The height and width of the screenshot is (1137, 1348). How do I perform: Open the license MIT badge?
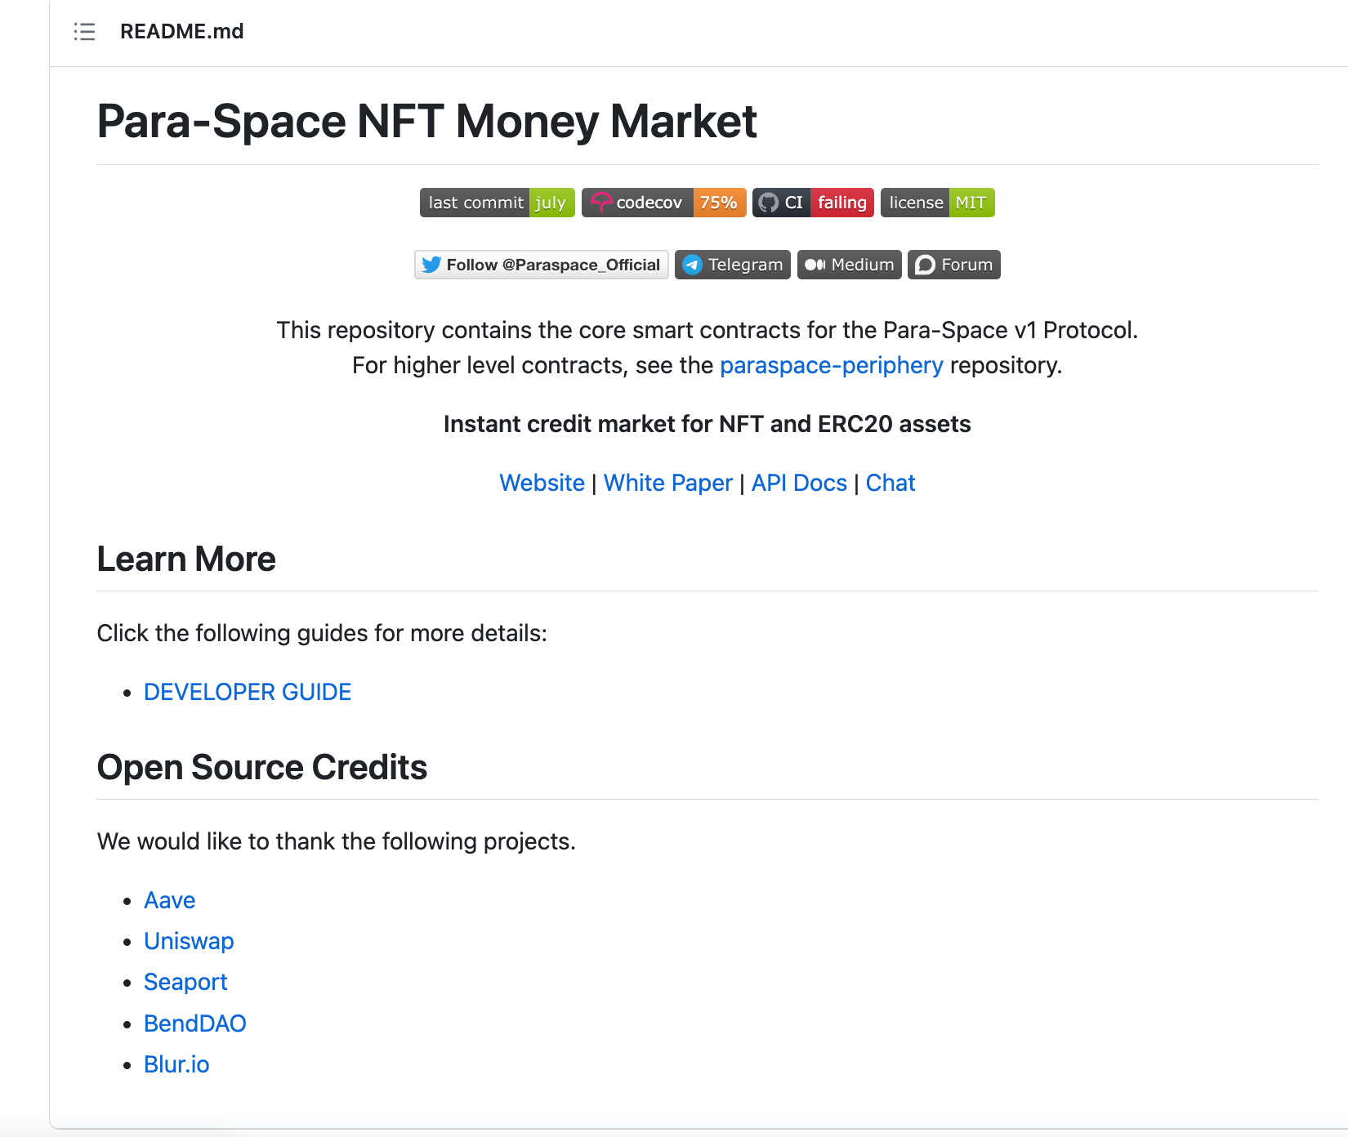click(938, 203)
